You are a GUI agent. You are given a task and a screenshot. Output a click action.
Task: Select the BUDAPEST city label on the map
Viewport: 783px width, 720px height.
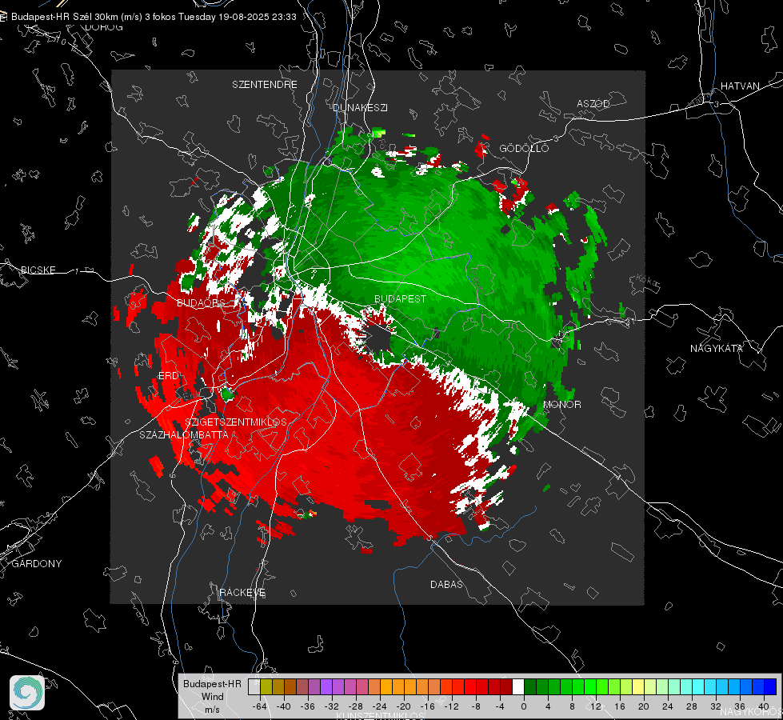[x=401, y=298]
